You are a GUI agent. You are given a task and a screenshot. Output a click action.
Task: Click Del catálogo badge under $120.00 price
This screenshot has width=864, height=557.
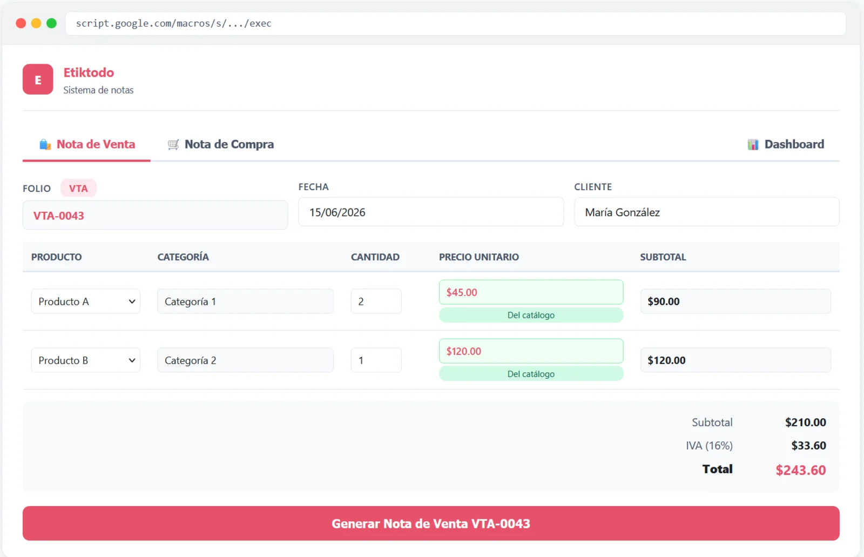(x=531, y=374)
